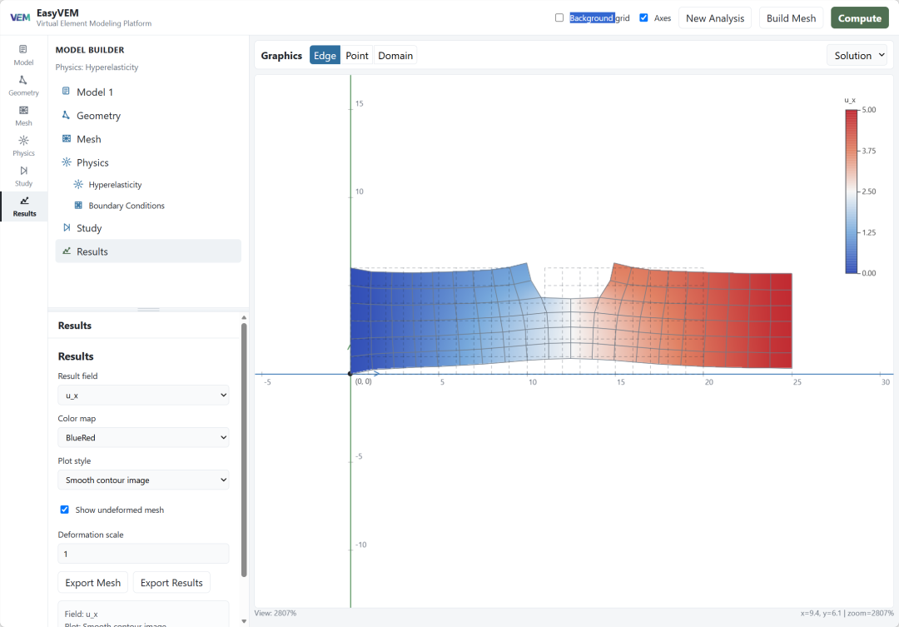
Task: Disable the Axes checkbox
Action: tap(643, 17)
